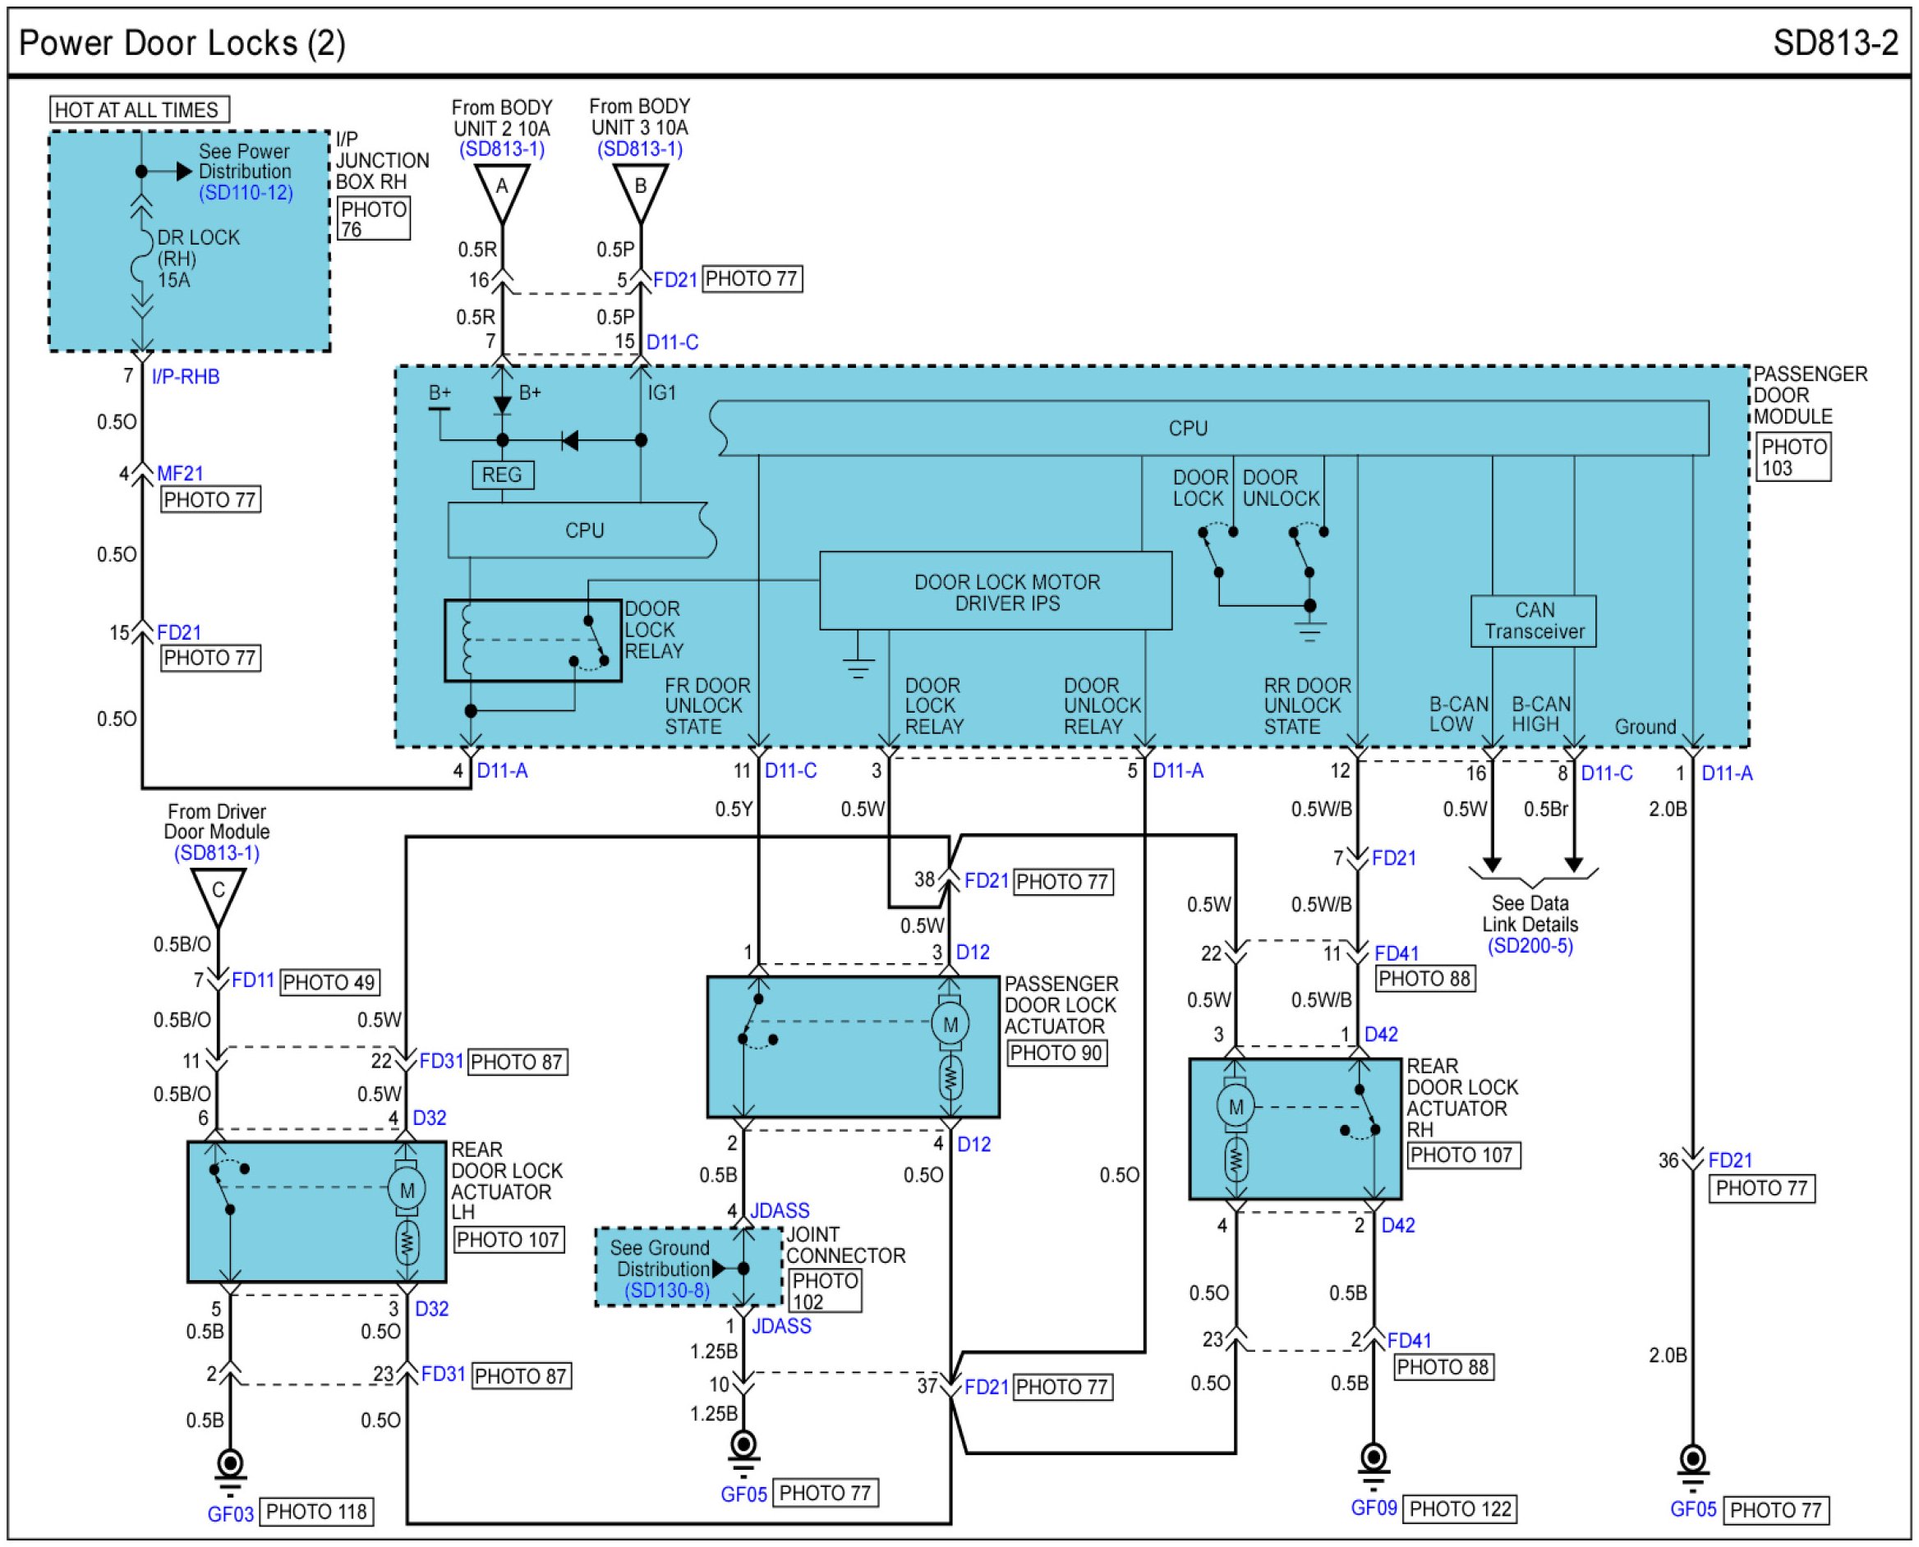Click the DR LOCK (RH) 15A fuse symbol
1919x1547 pixels.
(140, 259)
